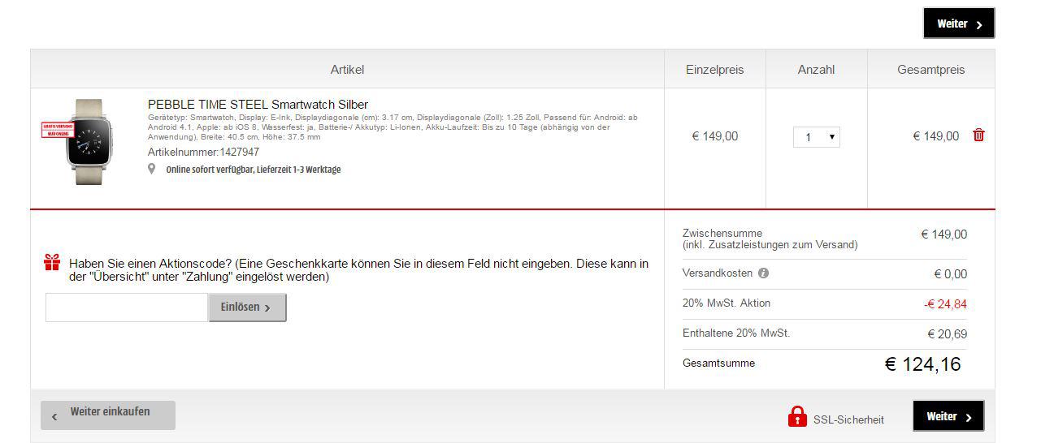The image size is (1041, 443).
Task: Click the Einzelpreis value € 149,00
Action: point(715,136)
